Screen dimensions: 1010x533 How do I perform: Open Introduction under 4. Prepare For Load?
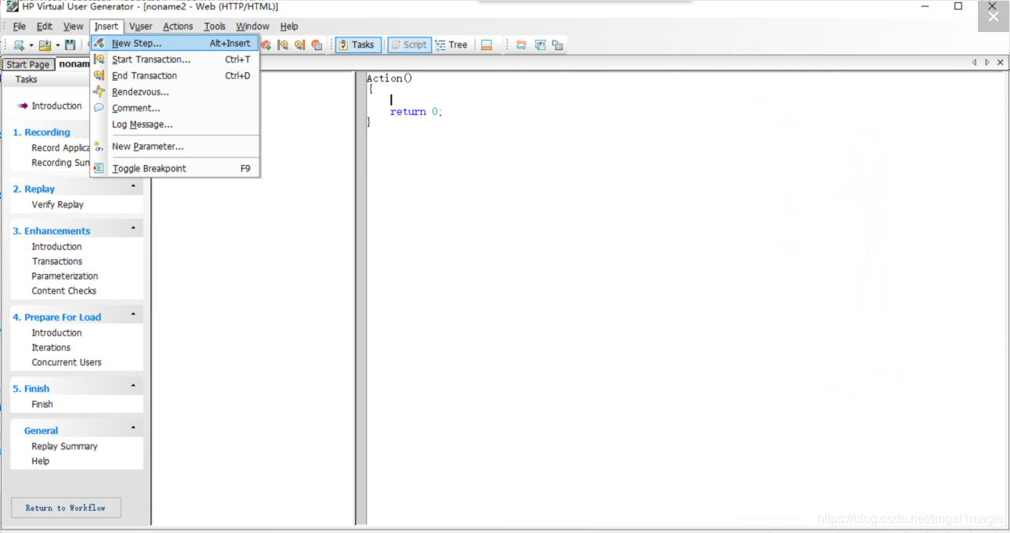56,333
